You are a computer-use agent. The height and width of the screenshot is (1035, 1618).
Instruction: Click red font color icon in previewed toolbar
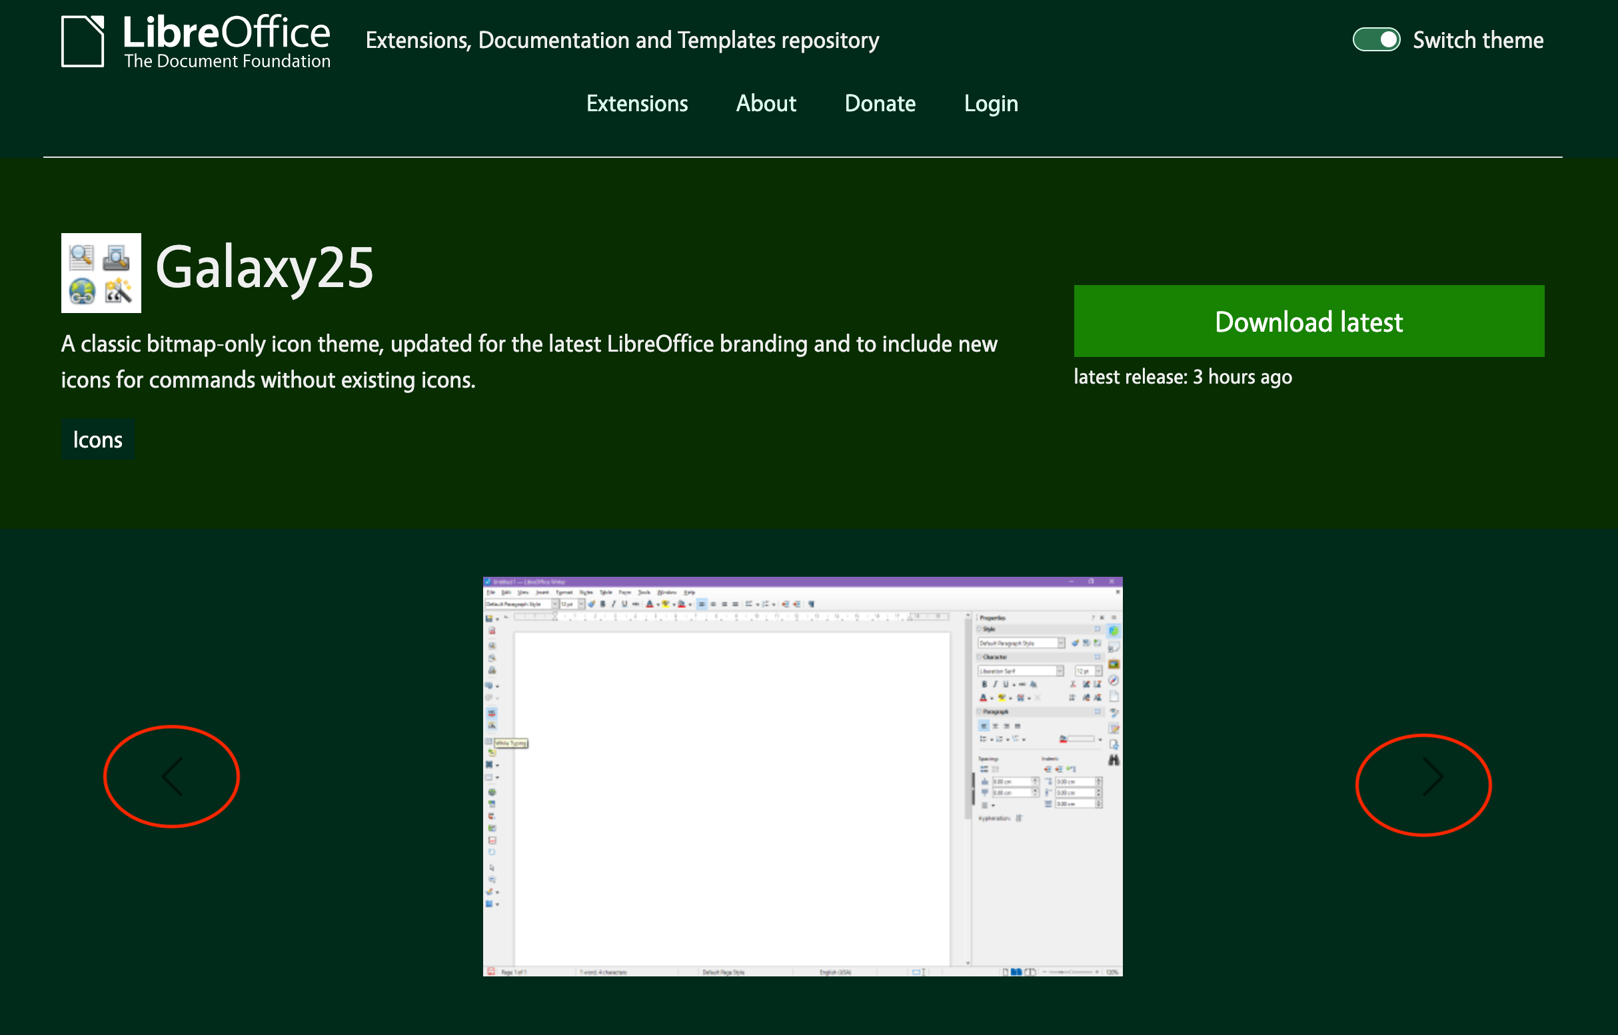tap(649, 604)
